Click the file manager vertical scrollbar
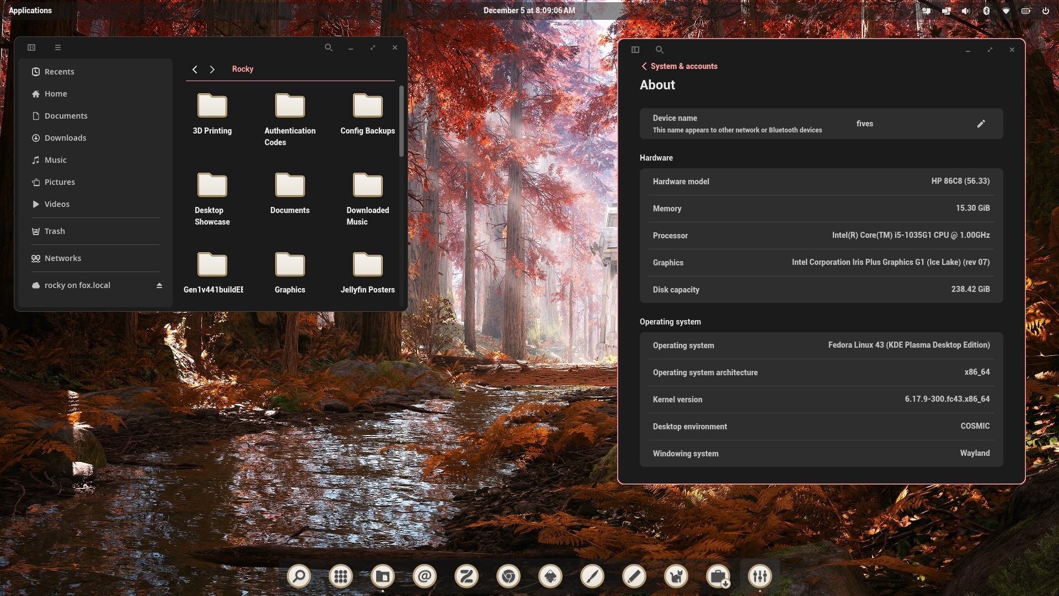 click(401, 121)
